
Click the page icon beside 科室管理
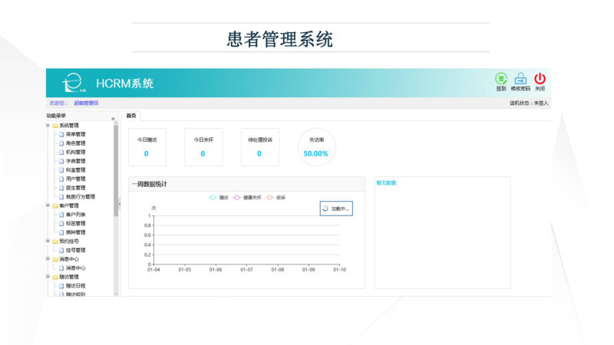pyautogui.click(x=61, y=170)
